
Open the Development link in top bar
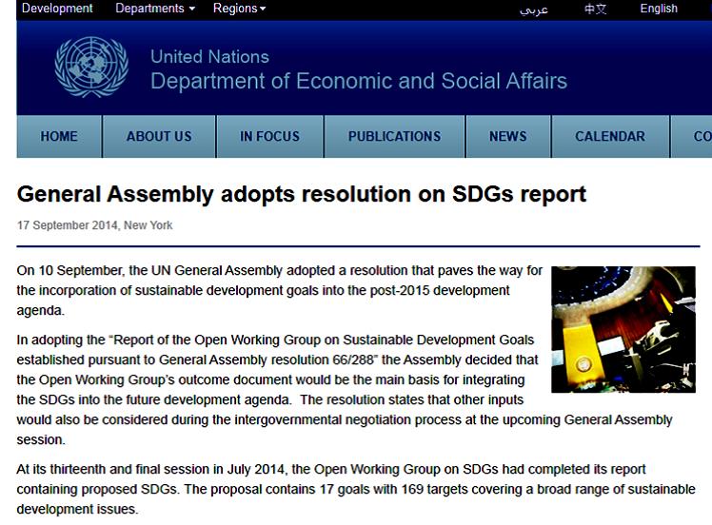tap(57, 9)
